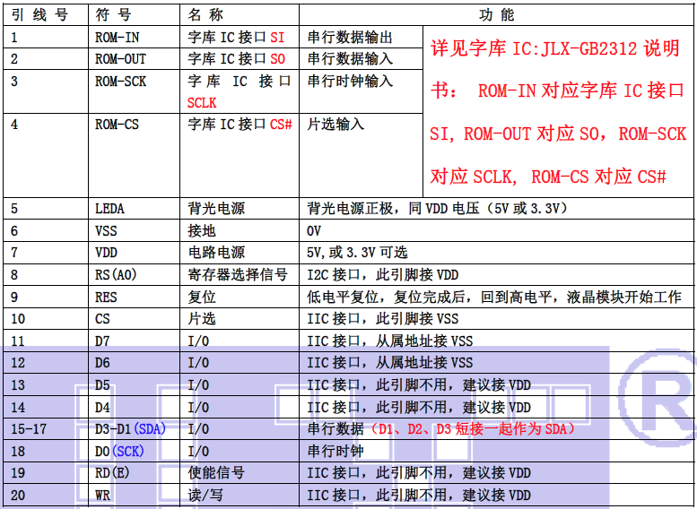Click the RES symbol cell

click(106, 298)
